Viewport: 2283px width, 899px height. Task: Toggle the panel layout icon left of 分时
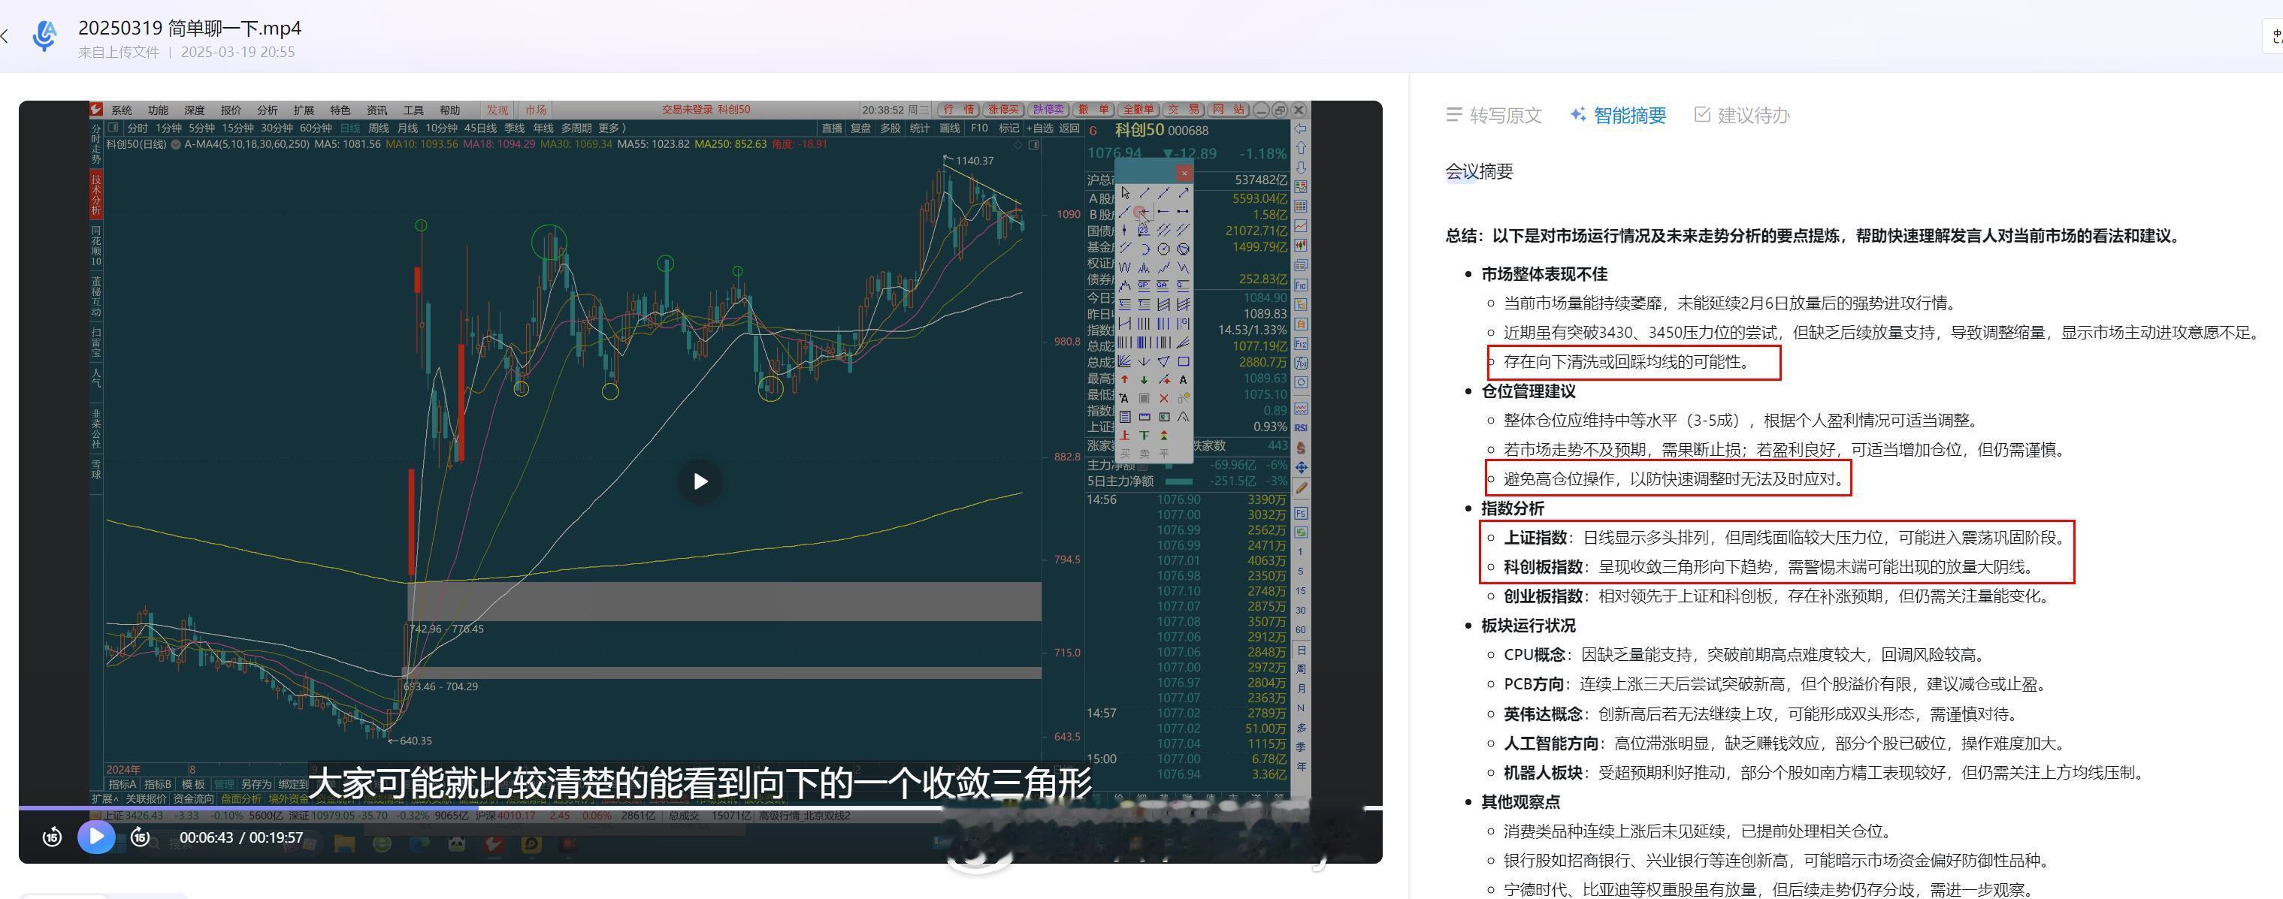pyautogui.click(x=113, y=128)
